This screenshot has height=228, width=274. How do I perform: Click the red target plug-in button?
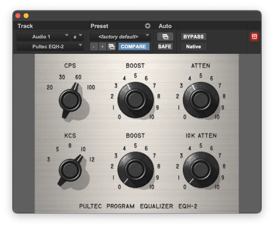254,37
